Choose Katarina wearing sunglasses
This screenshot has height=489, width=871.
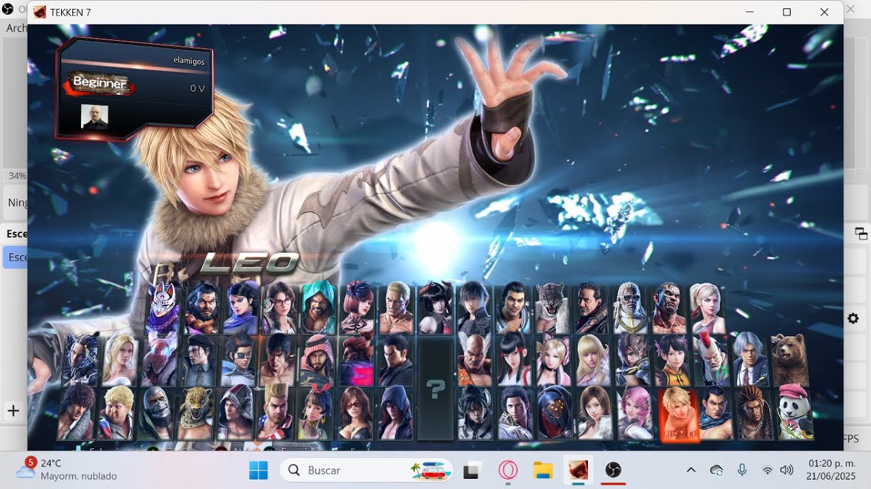[x=355, y=413]
